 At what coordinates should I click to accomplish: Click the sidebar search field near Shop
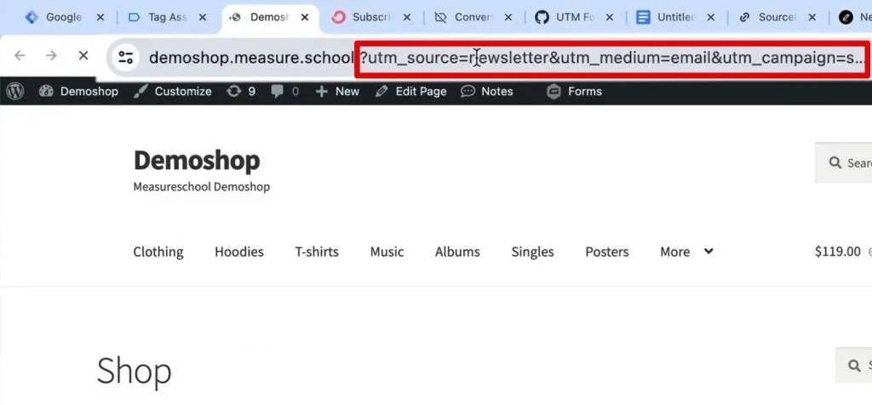(x=854, y=366)
